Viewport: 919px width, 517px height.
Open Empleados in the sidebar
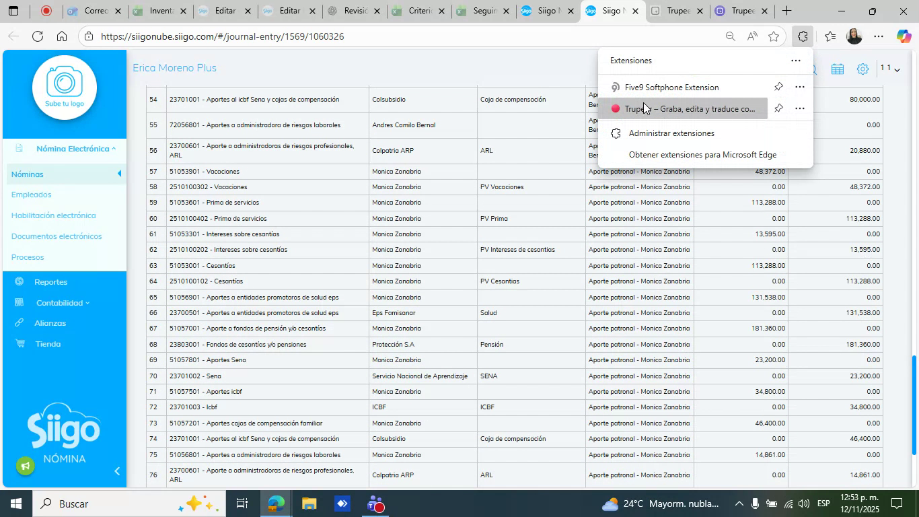tap(31, 195)
